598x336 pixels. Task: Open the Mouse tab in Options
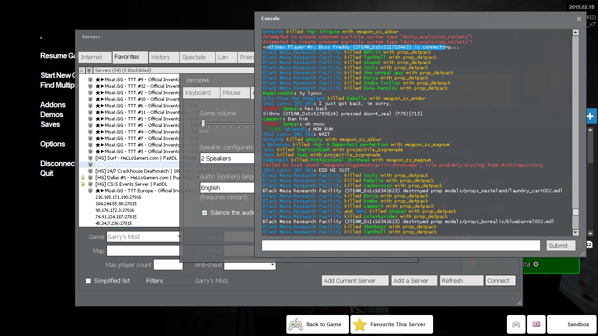click(x=235, y=93)
